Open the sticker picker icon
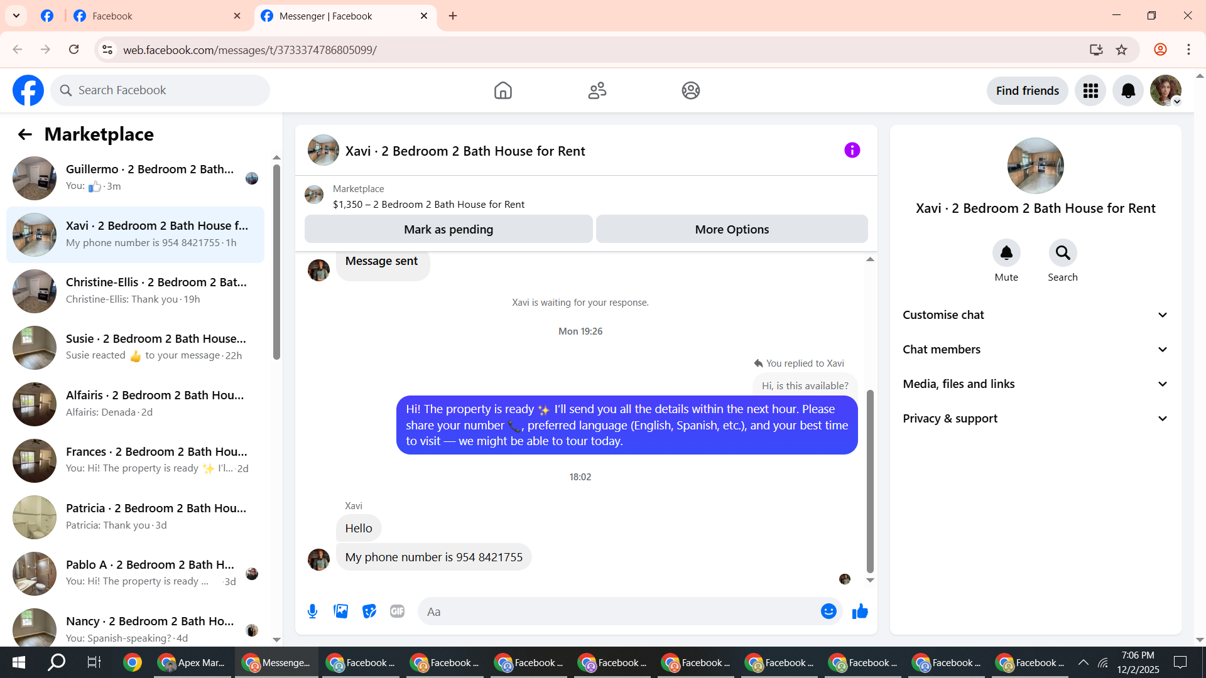Viewport: 1206px width, 678px height. (x=369, y=611)
